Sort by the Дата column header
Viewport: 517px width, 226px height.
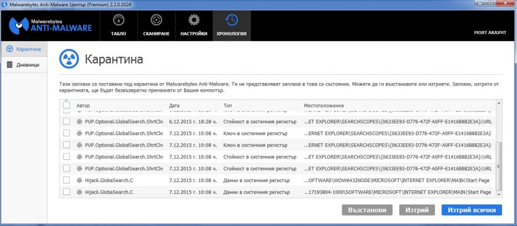174,106
